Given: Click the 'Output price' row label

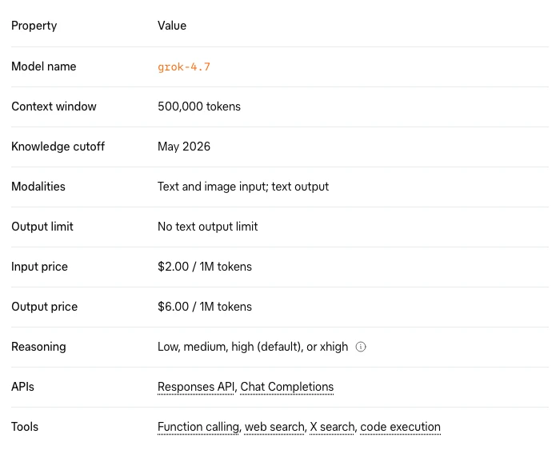Looking at the screenshot, I should click(x=44, y=307).
